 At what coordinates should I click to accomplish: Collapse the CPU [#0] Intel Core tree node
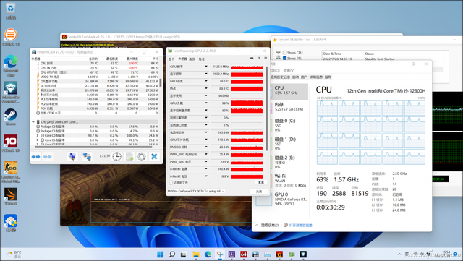click(33, 121)
